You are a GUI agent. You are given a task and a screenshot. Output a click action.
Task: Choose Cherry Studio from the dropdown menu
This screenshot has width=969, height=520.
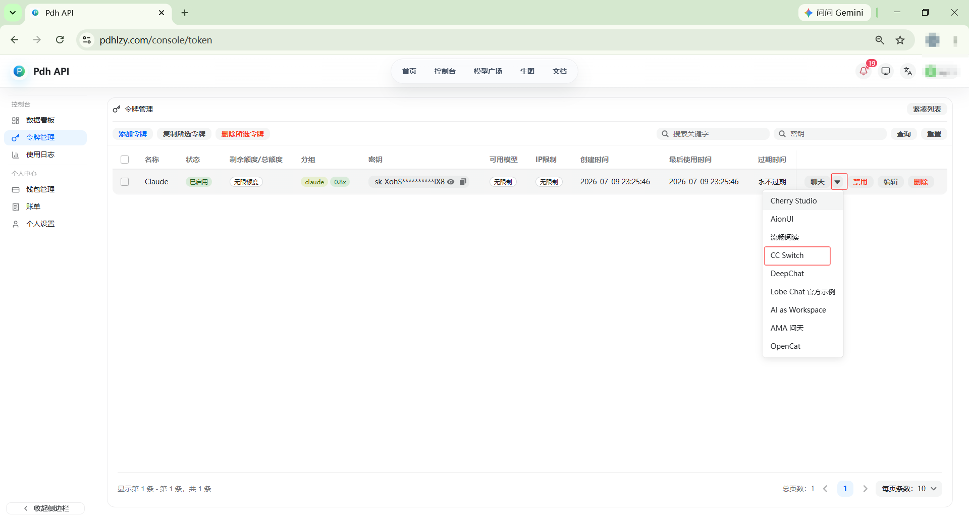(x=802, y=201)
